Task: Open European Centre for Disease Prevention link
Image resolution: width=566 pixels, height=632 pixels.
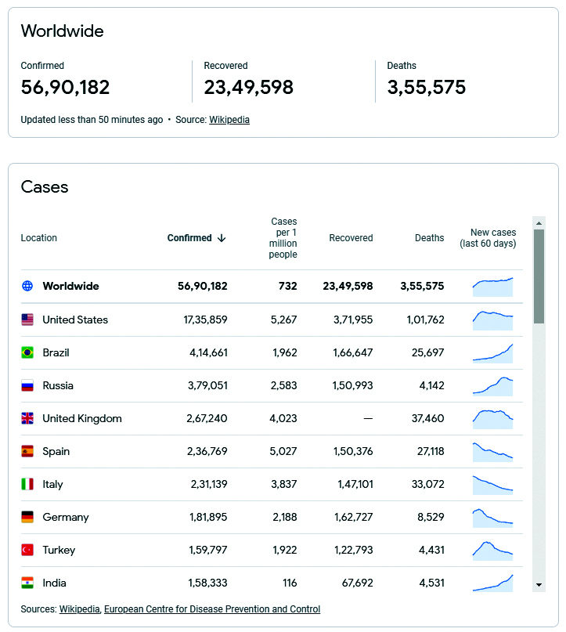Action: pyautogui.click(x=212, y=609)
